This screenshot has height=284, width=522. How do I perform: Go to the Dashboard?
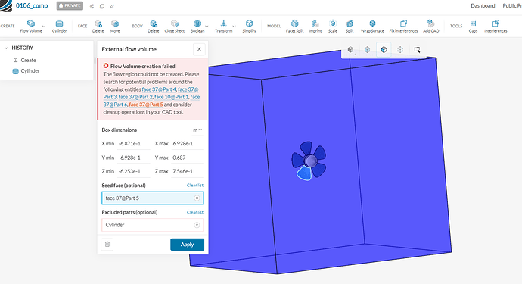pos(483,5)
